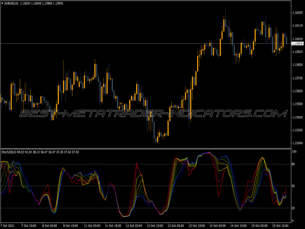Click the 20 level on indicator scale
This screenshot has height=229, width=305.
pyautogui.click(x=293, y=208)
